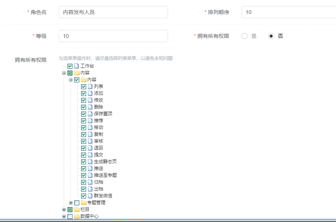Uncheck the 保存置顶 checkbox

pos(83,114)
